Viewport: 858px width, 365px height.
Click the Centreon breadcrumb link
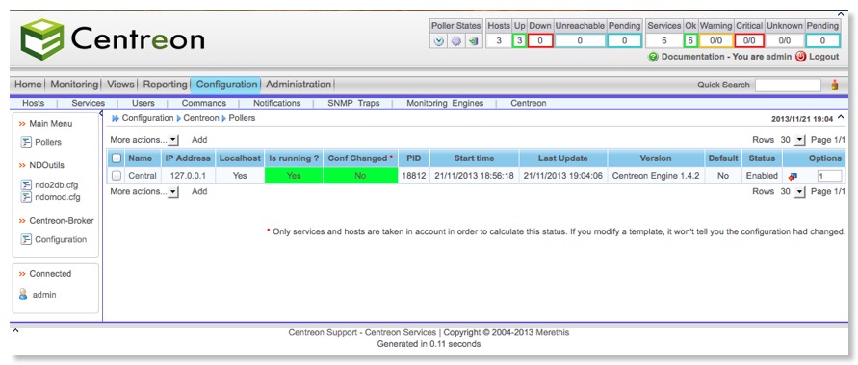201,118
